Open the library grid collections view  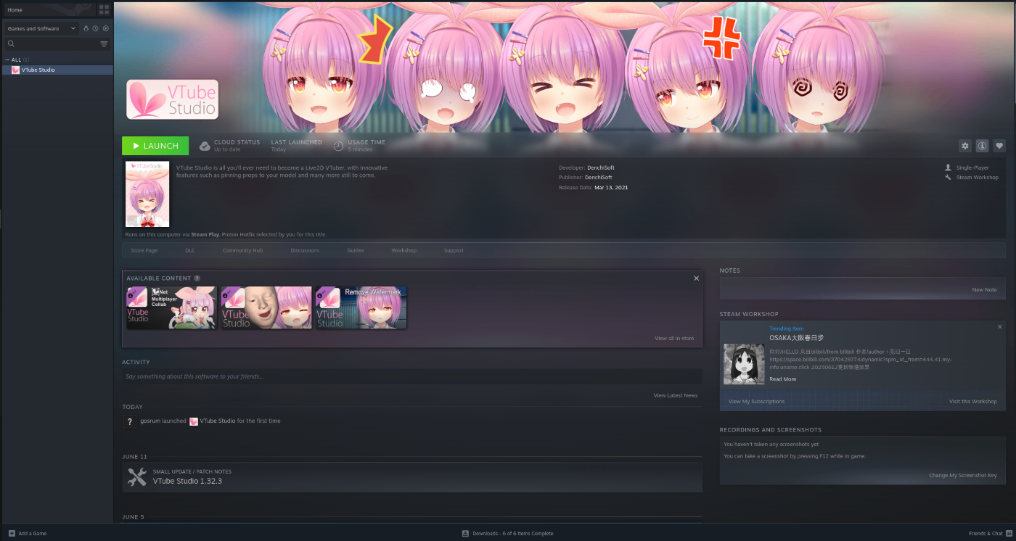click(104, 10)
